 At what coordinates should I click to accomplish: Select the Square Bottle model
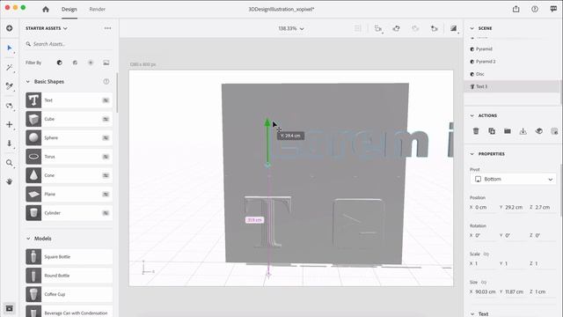(69, 257)
